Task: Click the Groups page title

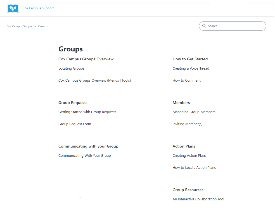Action: click(x=70, y=49)
